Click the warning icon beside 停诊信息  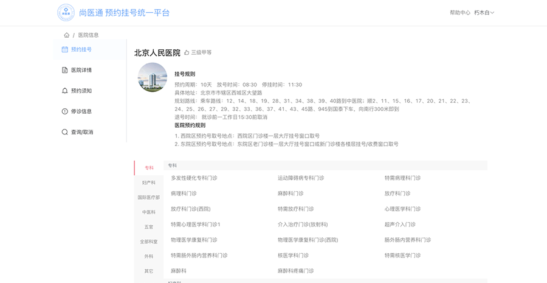(x=65, y=111)
